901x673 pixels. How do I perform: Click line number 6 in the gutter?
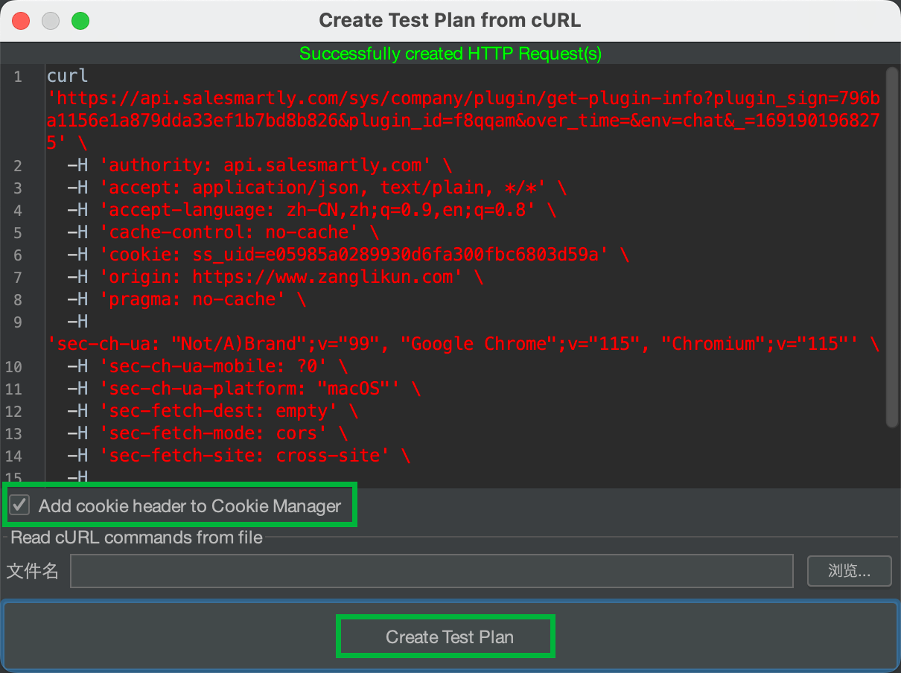(17, 255)
